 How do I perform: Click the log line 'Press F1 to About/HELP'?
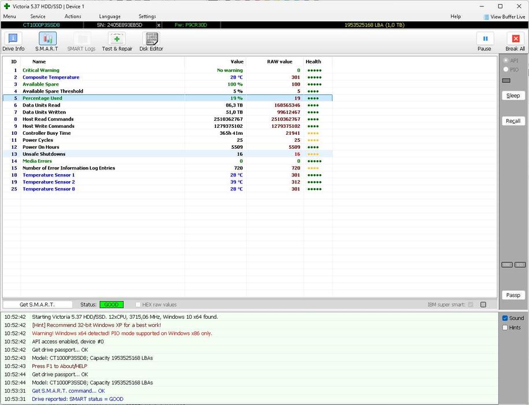tap(60, 366)
